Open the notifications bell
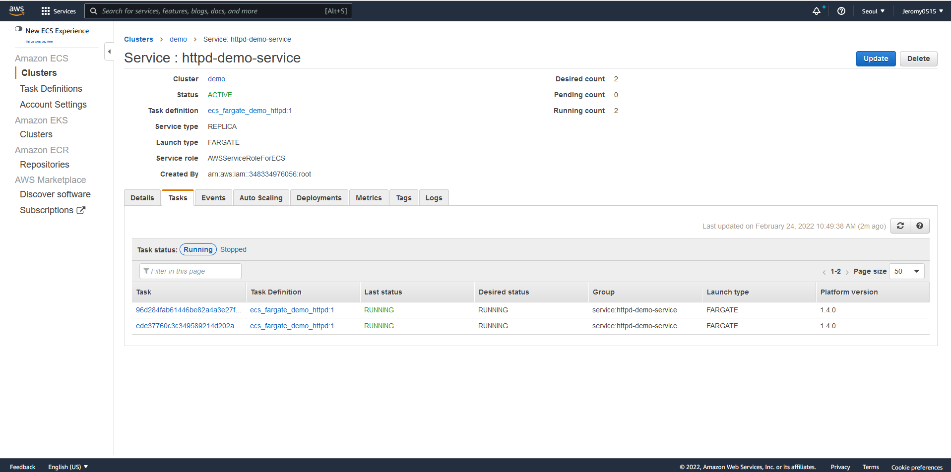Viewport: 951px width, 472px height. [817, 11]
